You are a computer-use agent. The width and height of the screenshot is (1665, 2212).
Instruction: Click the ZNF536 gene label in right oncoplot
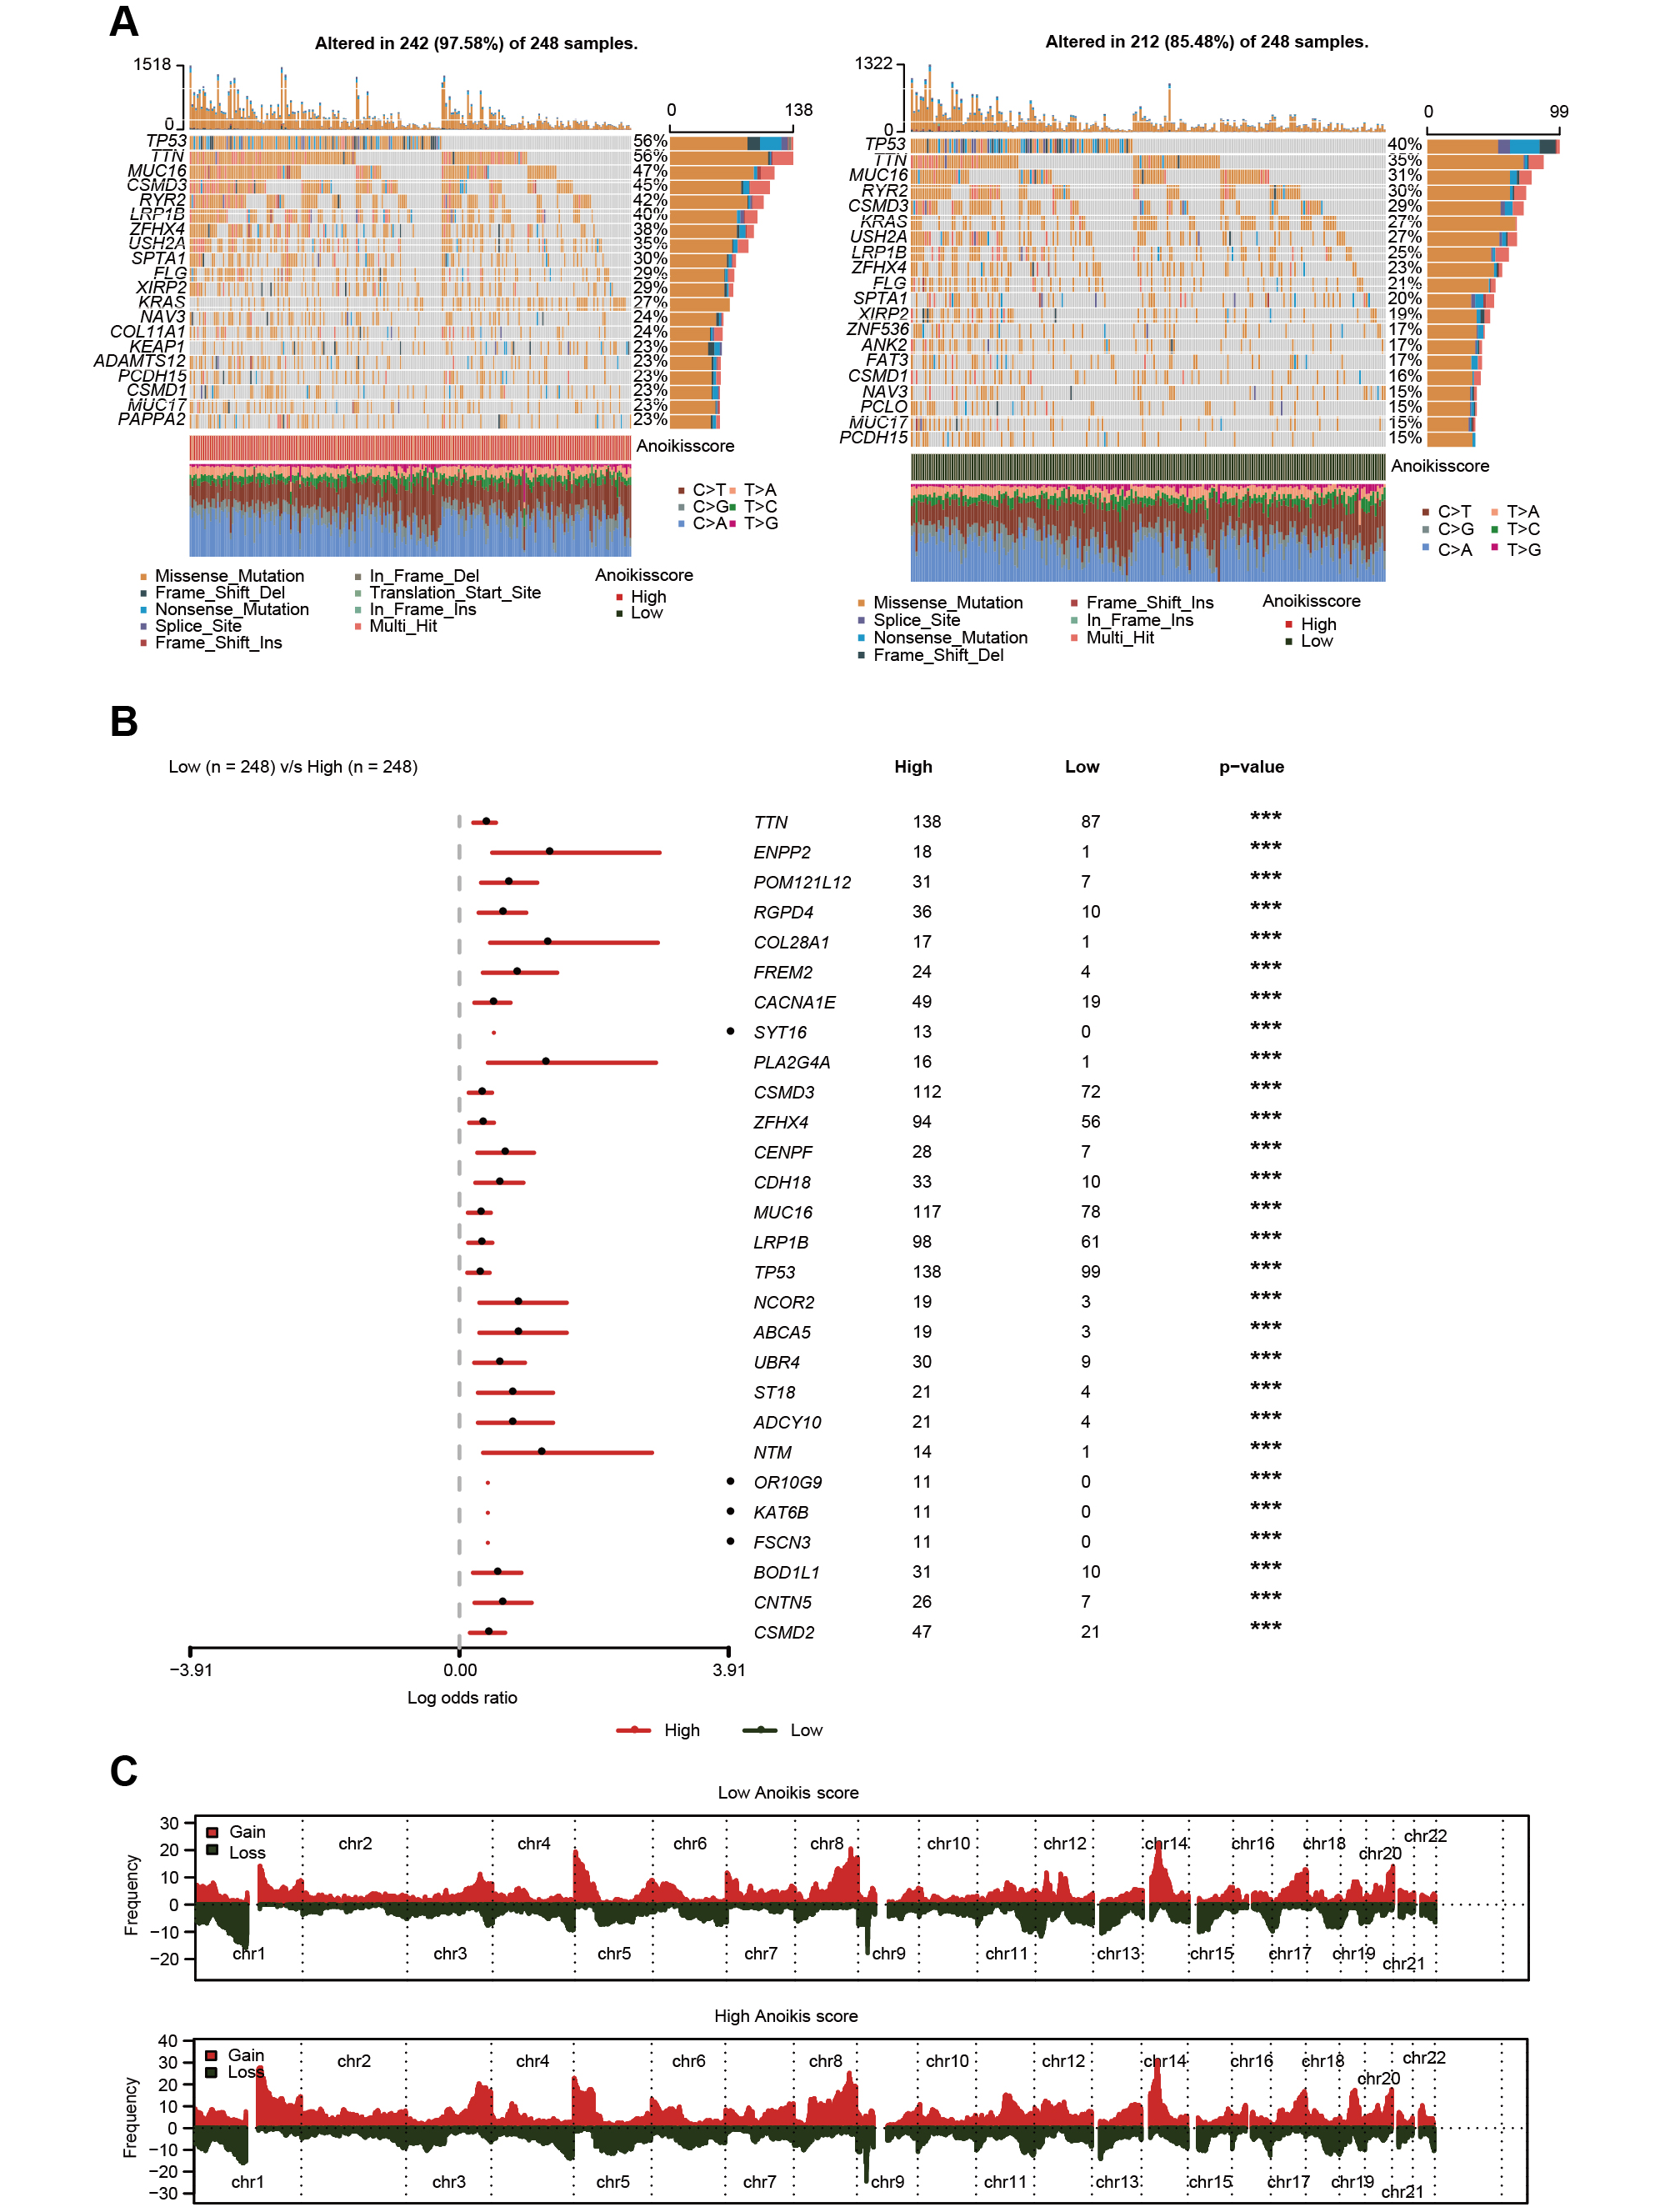(877, 329)
